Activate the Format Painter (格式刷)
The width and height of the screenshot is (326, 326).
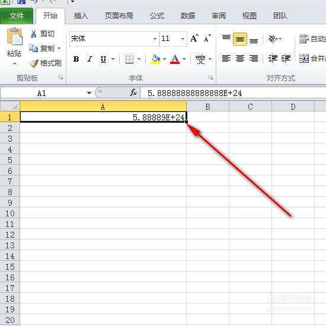[45, 63]
